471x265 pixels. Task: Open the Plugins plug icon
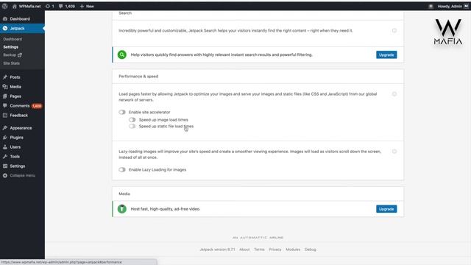coord(5,138)
